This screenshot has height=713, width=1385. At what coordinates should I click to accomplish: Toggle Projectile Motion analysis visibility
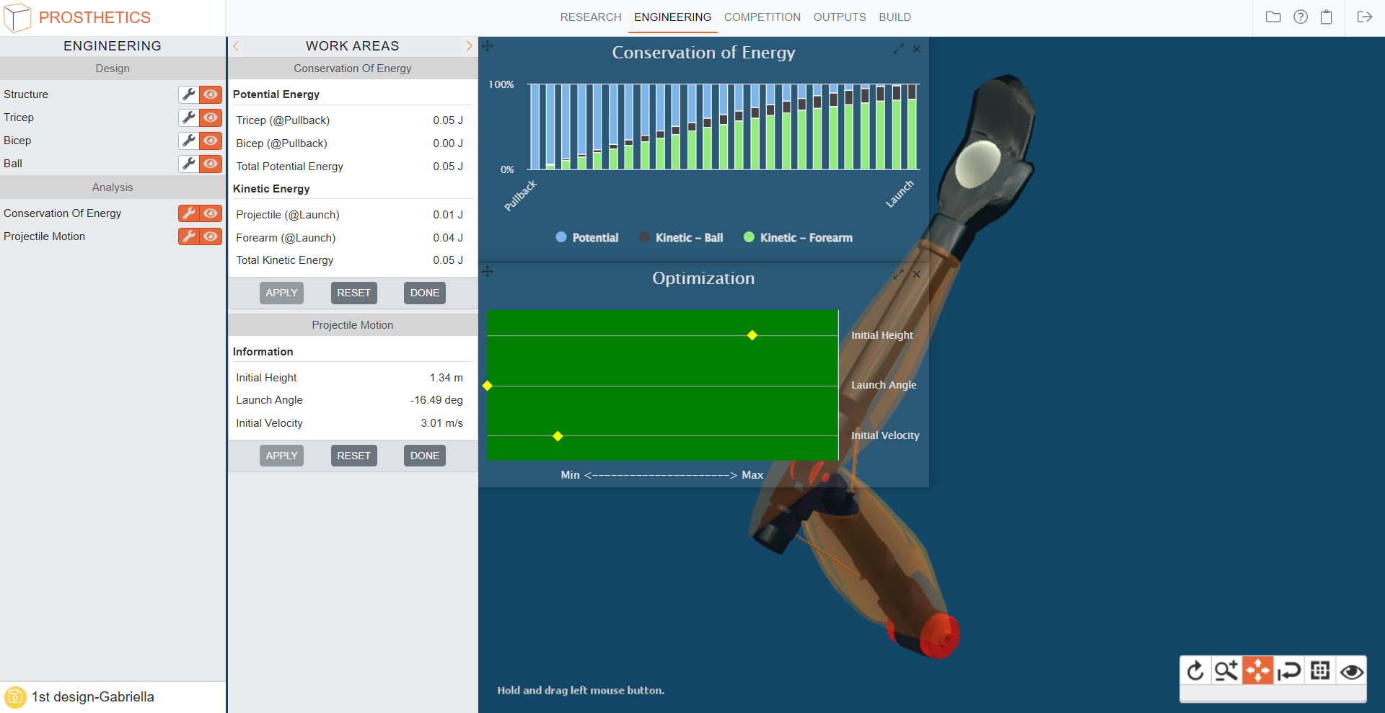[x=211, y=236]
